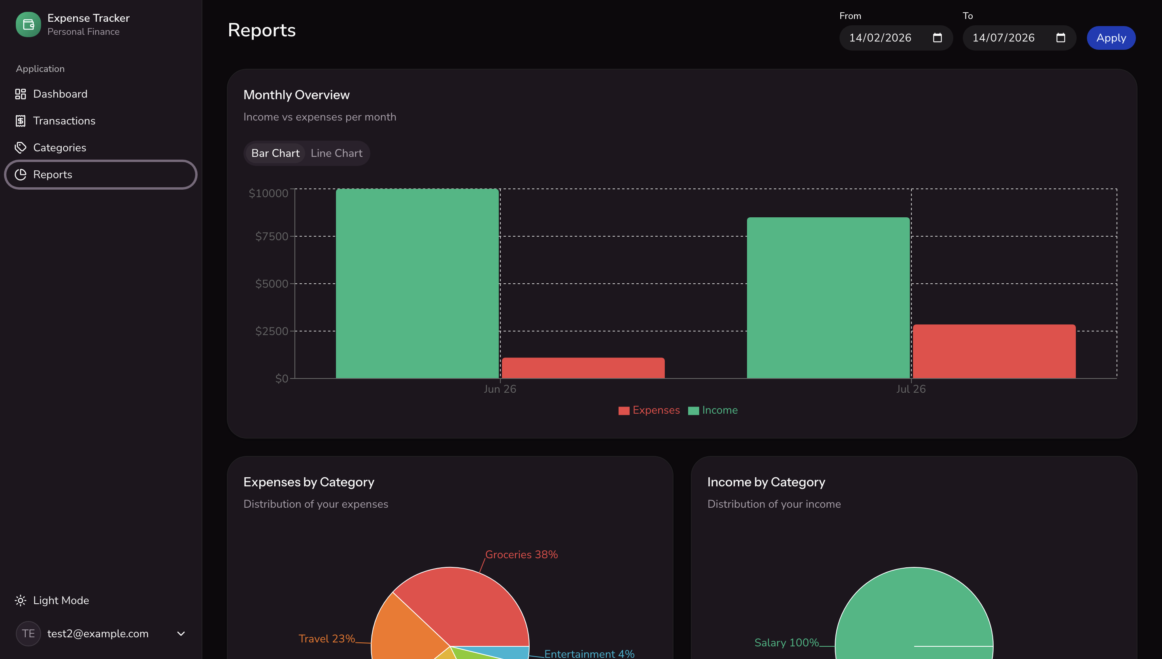Click the Expense Tracker wallet logo icon
Image resolution: width=1162 pixels, height=659 pixels.
(28, 24)
